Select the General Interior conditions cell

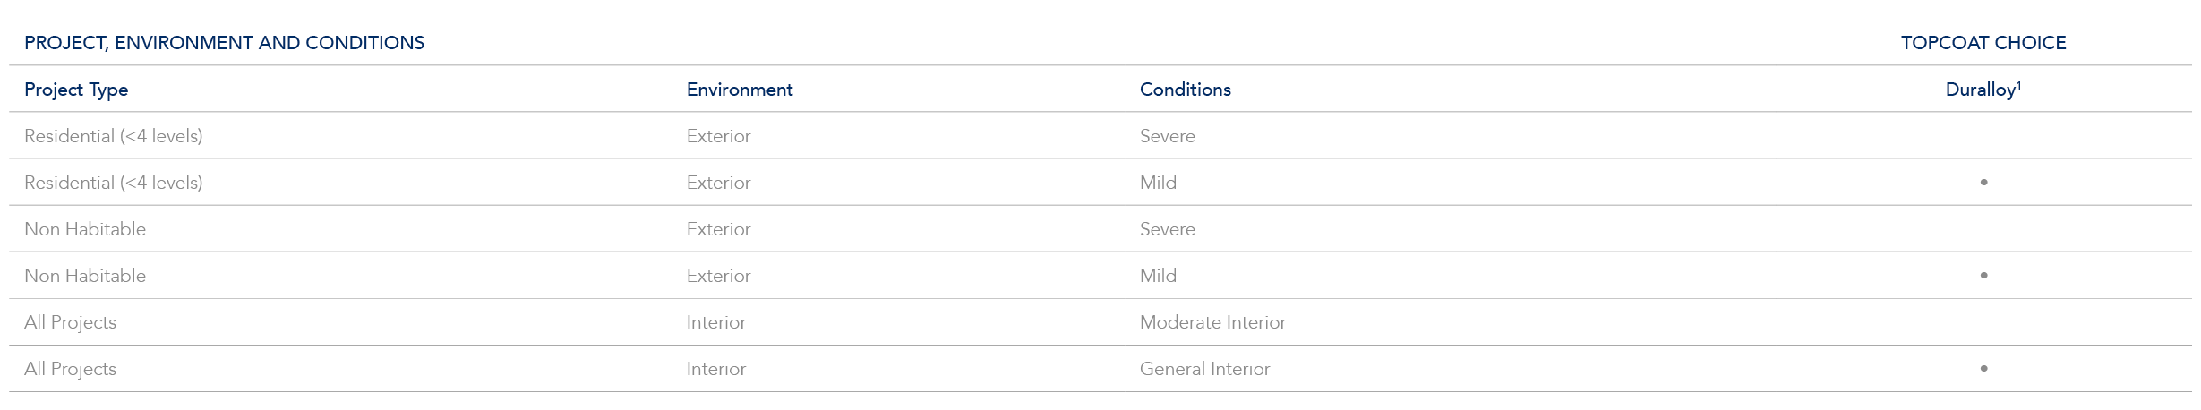pyautogui.click(x=1204, y=369)
